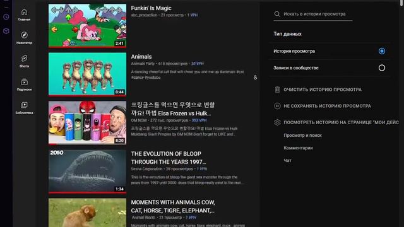Select the История просмотра radio button

[382, 51]
